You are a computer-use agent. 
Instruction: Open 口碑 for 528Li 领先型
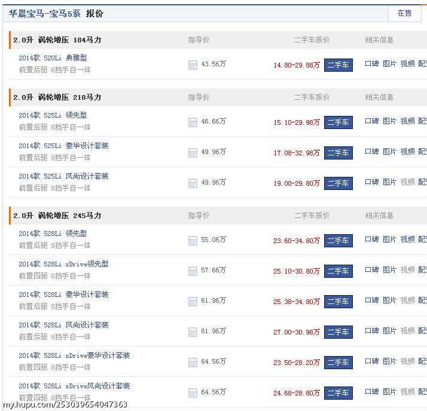tap(372, 240)
